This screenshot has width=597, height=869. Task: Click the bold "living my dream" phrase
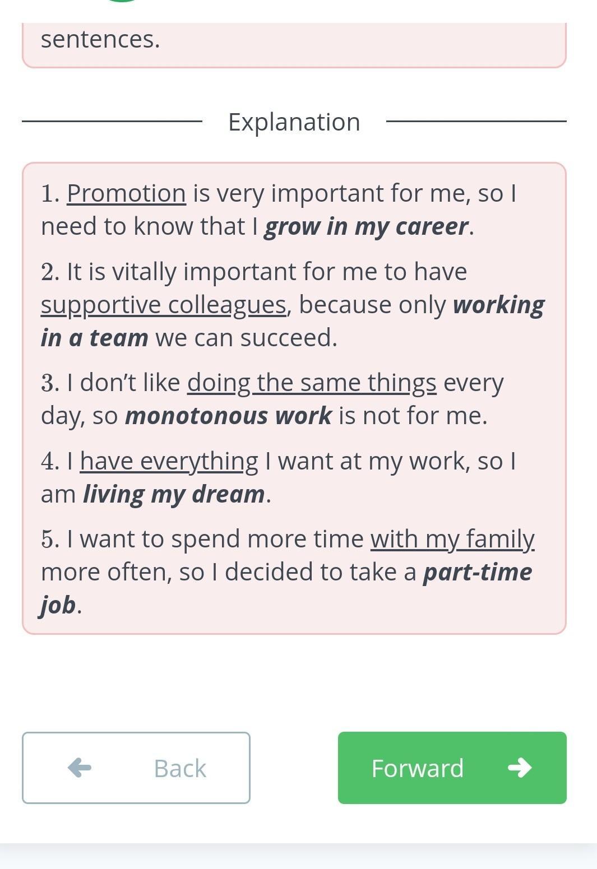click(174, 494)
